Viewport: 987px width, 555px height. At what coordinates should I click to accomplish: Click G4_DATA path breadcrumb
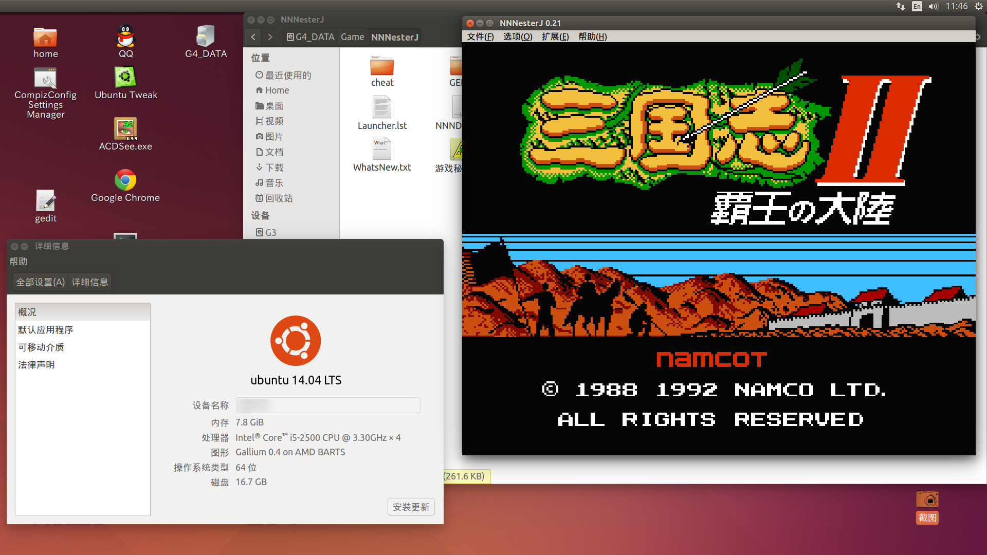(310, 37)
